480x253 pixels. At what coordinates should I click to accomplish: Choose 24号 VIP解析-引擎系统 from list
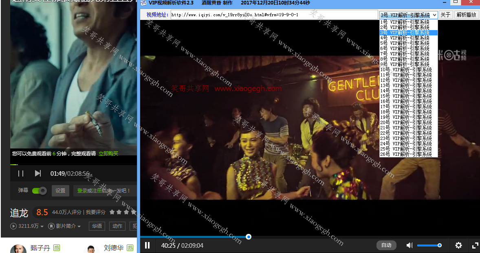409,144
